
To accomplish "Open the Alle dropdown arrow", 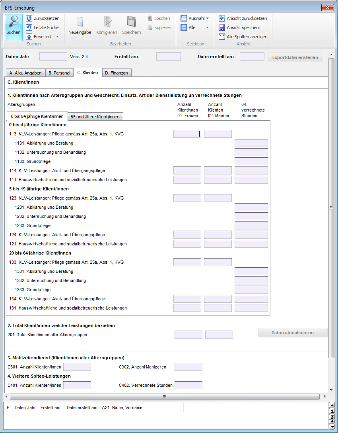I will point(207,27).
